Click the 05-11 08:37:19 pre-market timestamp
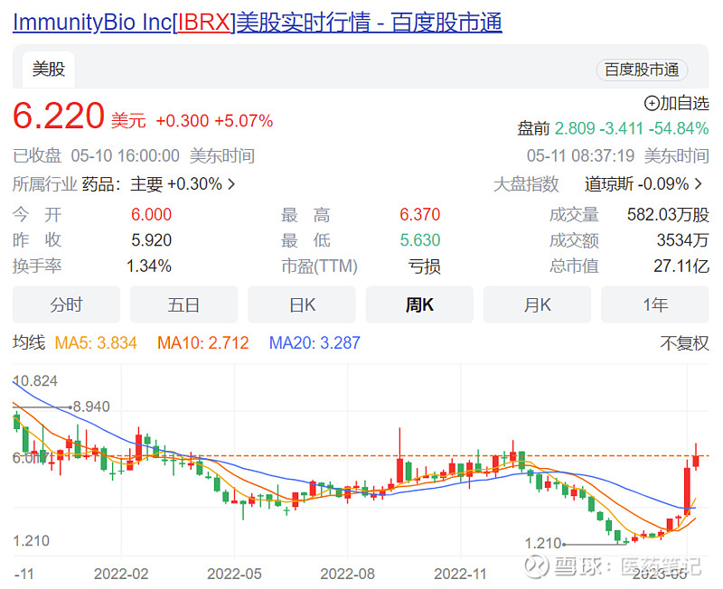 580,155
